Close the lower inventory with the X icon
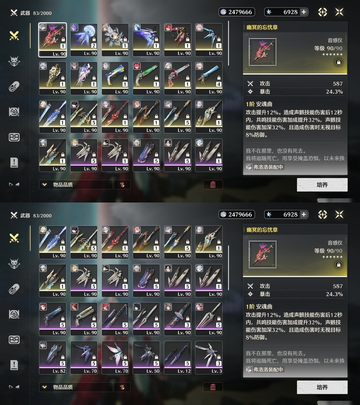 pyautogui.click(x=339, y=215)
